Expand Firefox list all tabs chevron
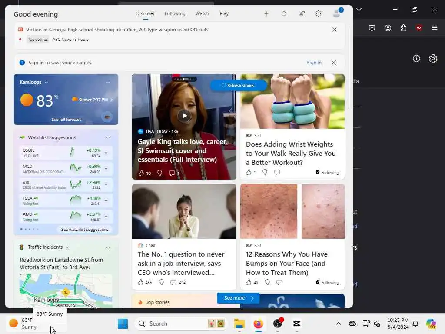 [x=359, y=10]
